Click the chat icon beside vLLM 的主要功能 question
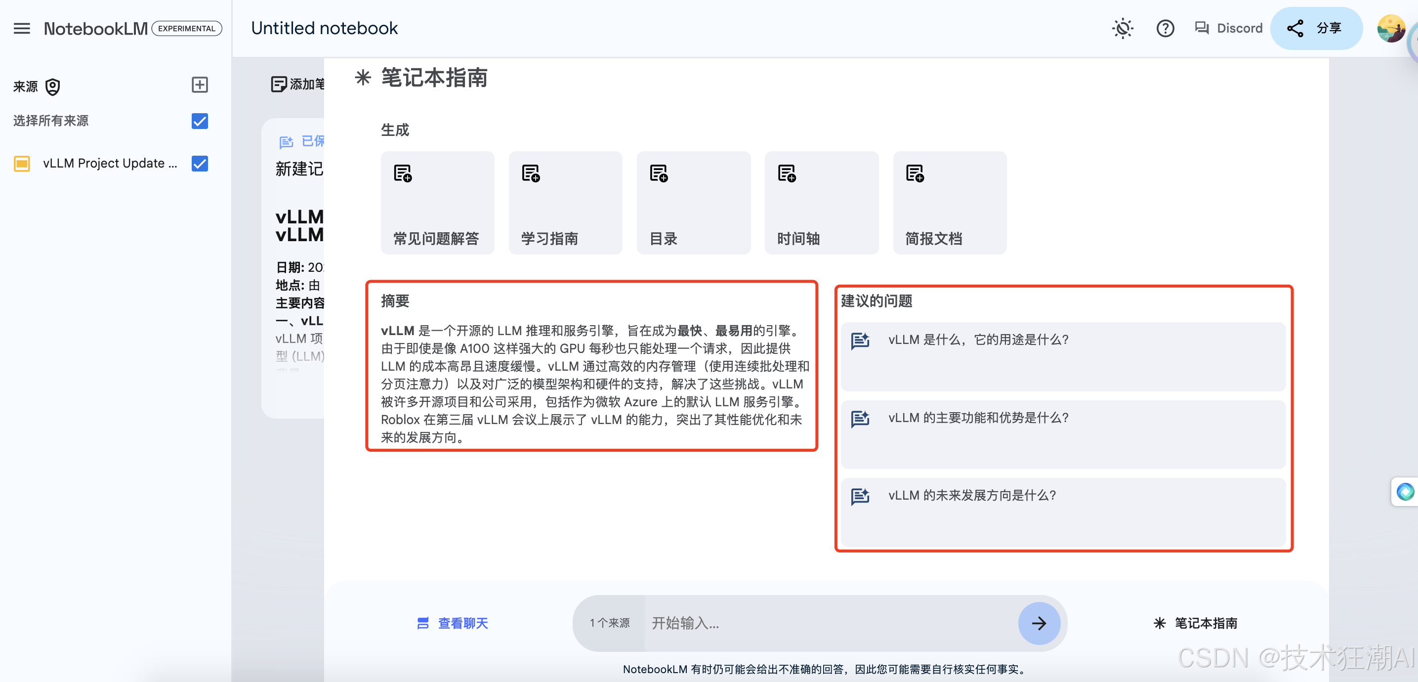This screenshot has height=682, width=1418. point(860,419)
